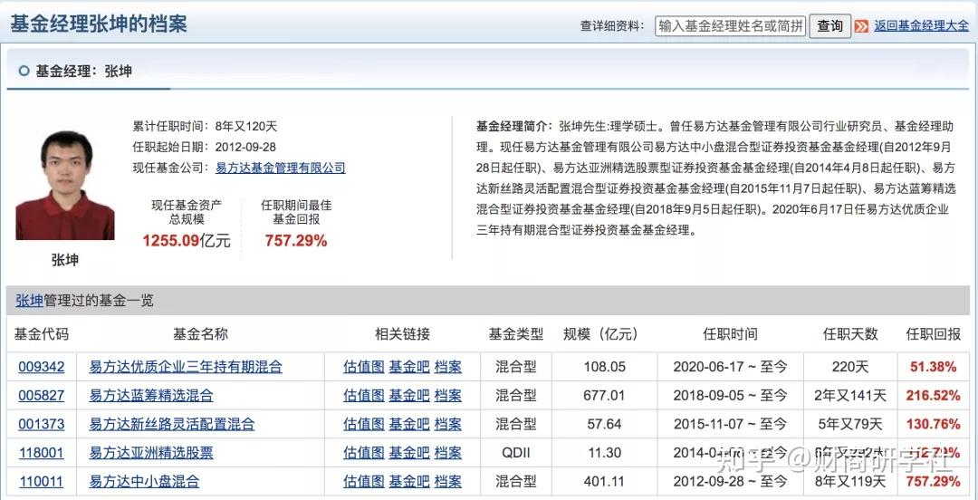Open 估值图 for 易方达新丝路灵活配置混合
The image size is (978, 500).
[x=364, y=425]
